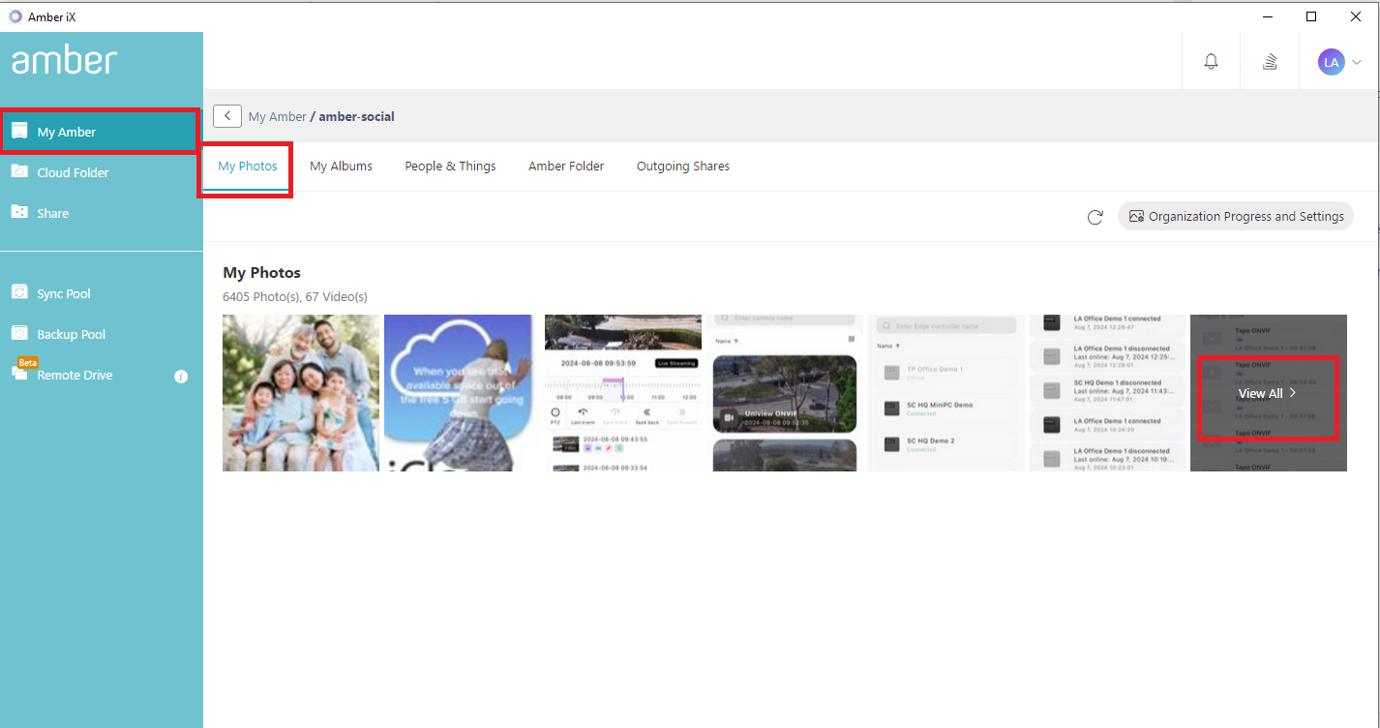
Task: Open Organization Progress and Settings
Action: click(1236, 216)
